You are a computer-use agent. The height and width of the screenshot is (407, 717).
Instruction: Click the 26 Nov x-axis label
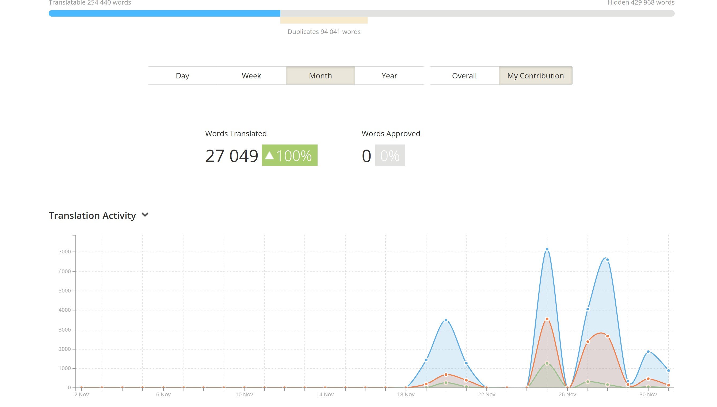[x=567, y=394]
